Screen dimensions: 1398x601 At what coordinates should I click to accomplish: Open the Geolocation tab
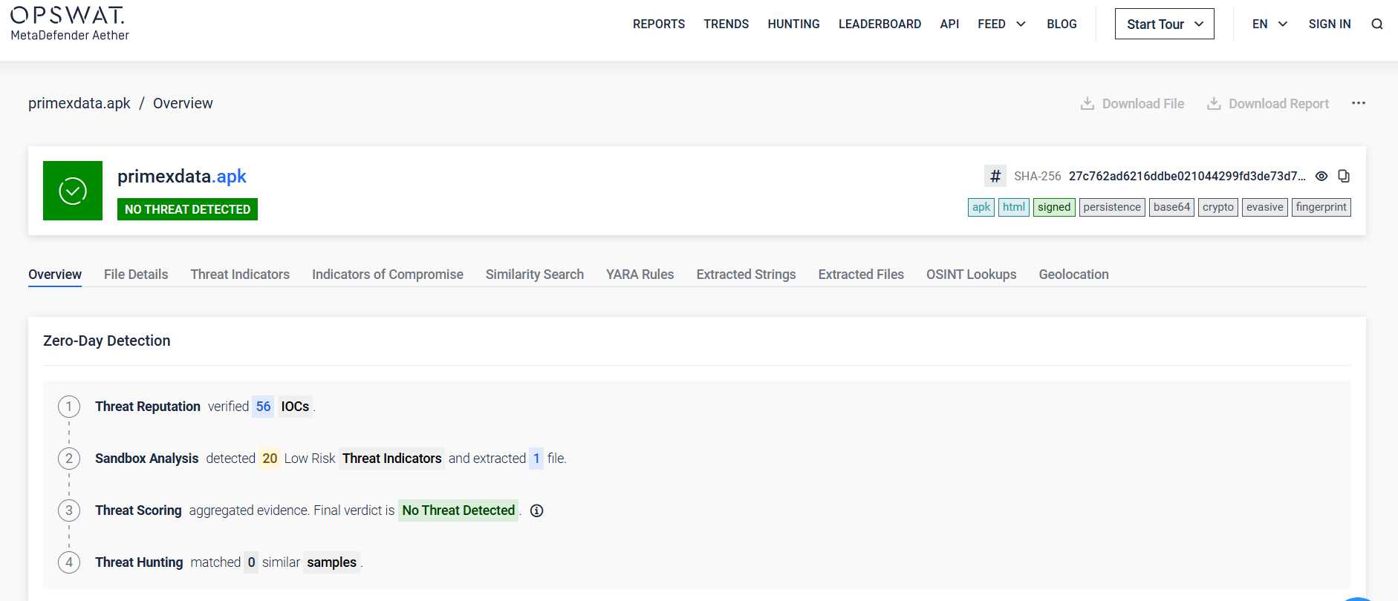pos(1073,275)
